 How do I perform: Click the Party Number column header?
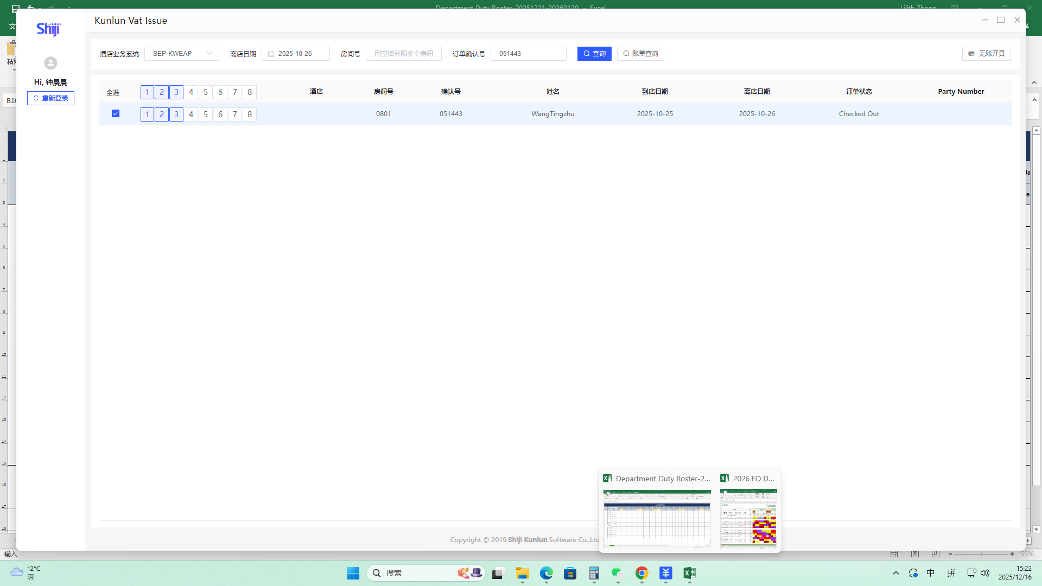(x=961, y=92)
